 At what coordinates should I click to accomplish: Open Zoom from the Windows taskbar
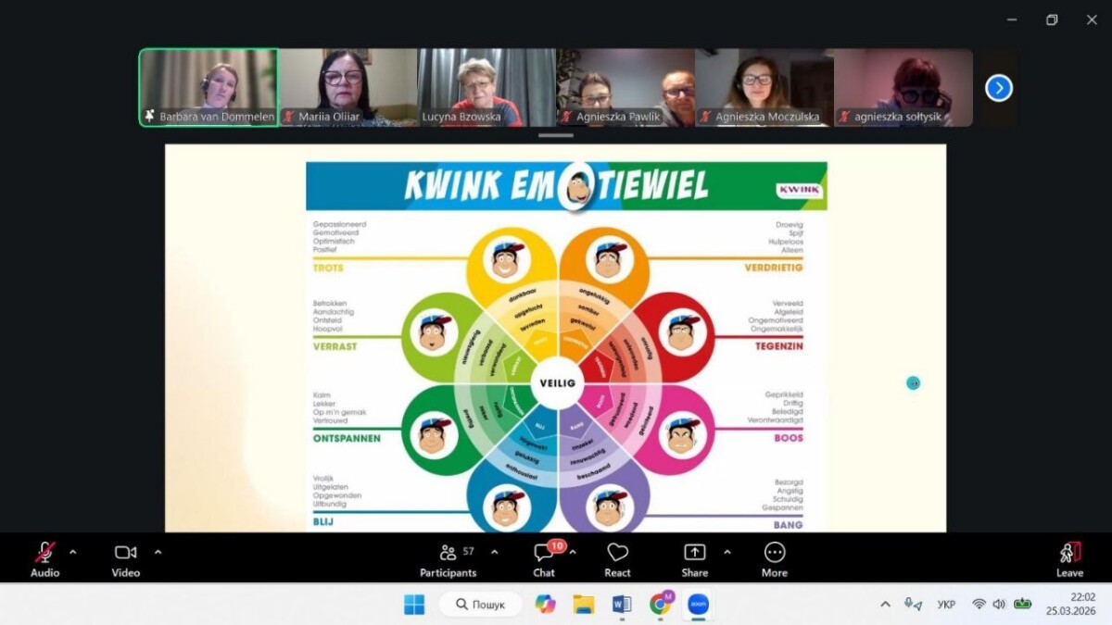click(x=699, y=605)
